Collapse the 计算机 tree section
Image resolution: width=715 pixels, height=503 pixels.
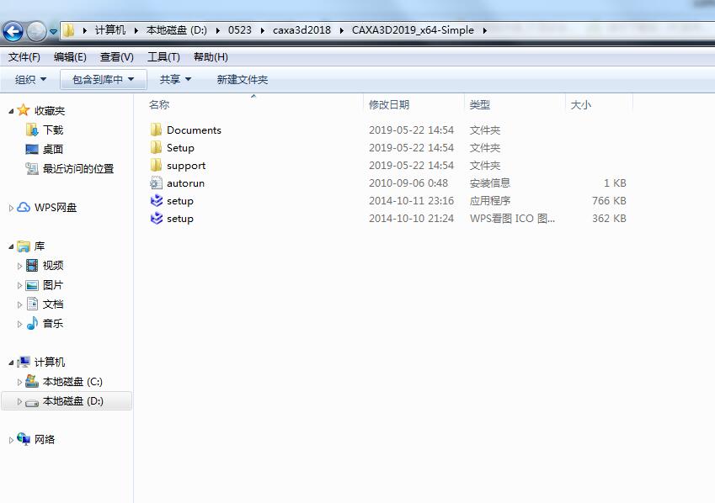pos(11,363)
